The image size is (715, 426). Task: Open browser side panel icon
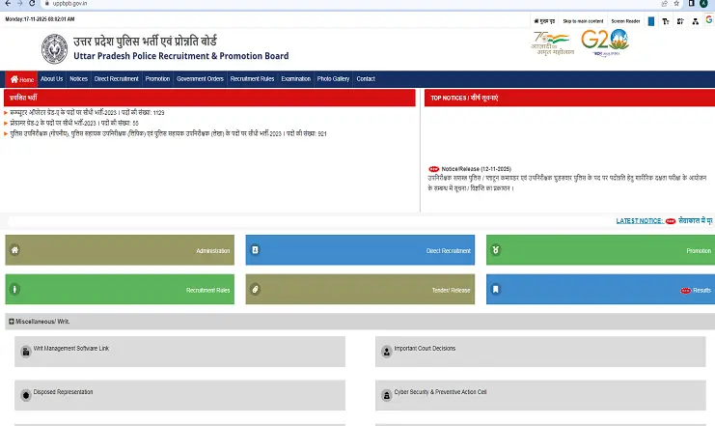coord(691,3)
